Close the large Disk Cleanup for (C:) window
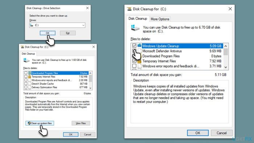254x143 pixels. 230,9
